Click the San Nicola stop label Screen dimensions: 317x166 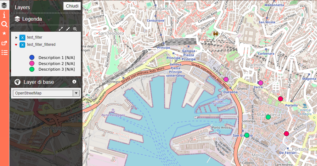267,22
